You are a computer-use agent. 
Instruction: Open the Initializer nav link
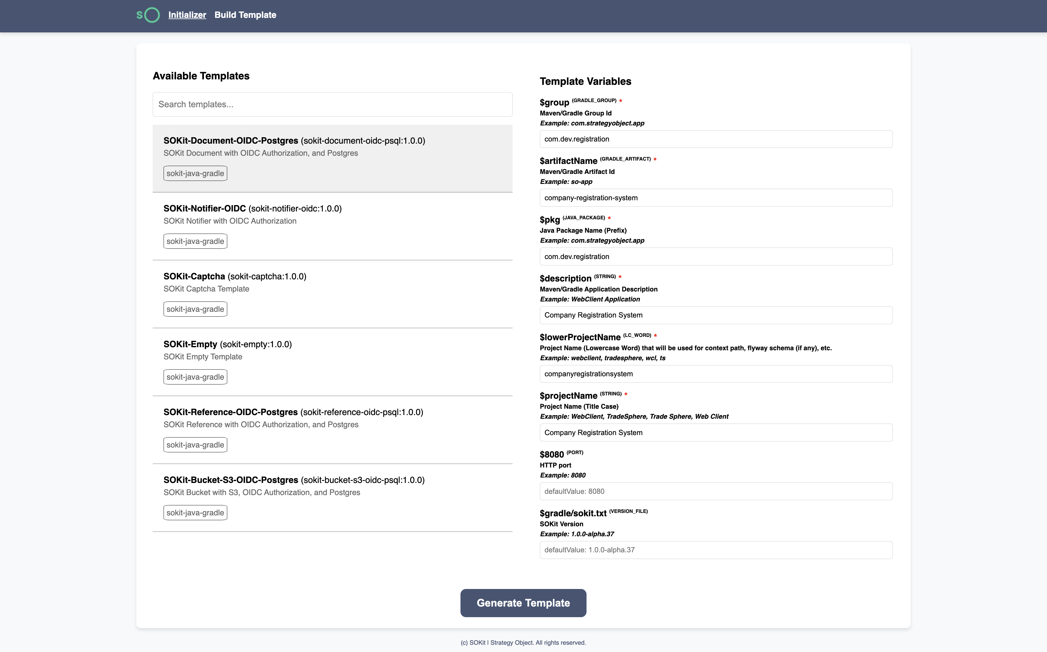[187, 15]
